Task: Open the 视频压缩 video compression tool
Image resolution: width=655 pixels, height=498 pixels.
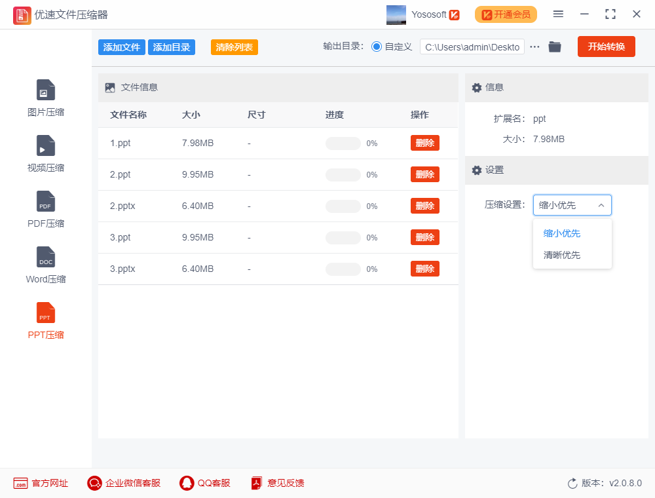Action: [x=46, y=154]
